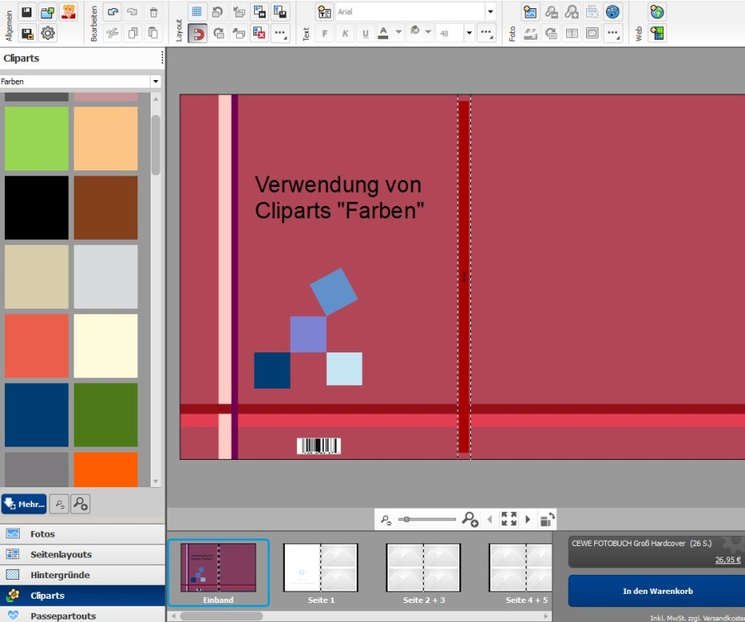Screen dimensions: 745x622
Task: Toggle bold text formatting
Action: click(324, 33)
